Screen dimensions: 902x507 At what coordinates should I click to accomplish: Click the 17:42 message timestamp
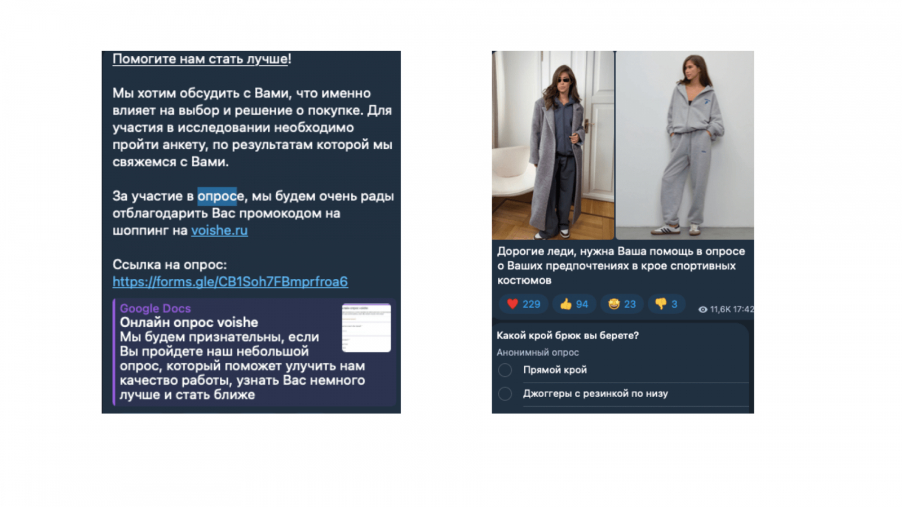pyautogui.click(x=743, y=309)
